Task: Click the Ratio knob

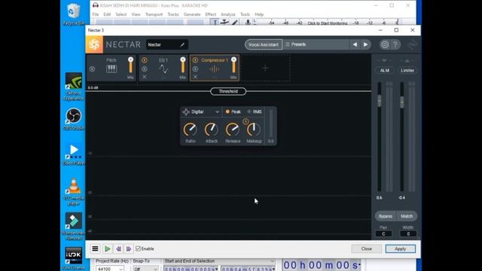Action: click(x=191, y=129)
